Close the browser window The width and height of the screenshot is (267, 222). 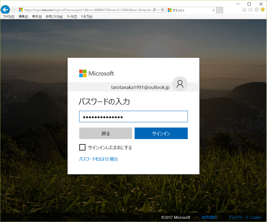(261, 4)
